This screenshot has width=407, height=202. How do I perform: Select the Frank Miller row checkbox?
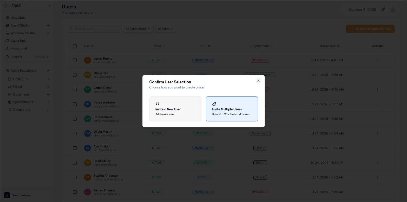click(75, 163)
